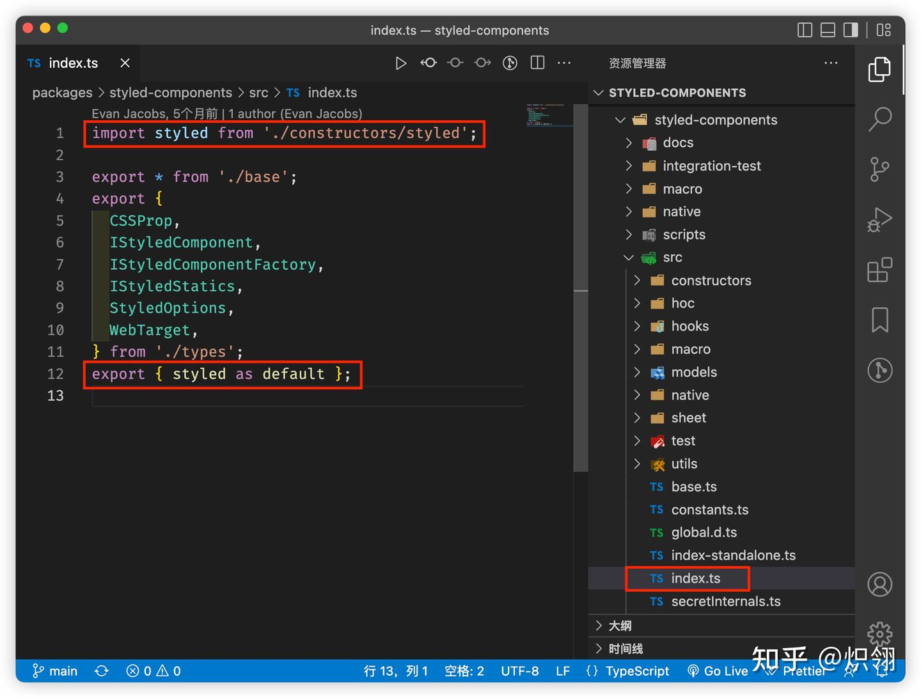This screenshot has height=698, width=921.
Task: Select the index.ts editor tab
Action: coord(73,63)
